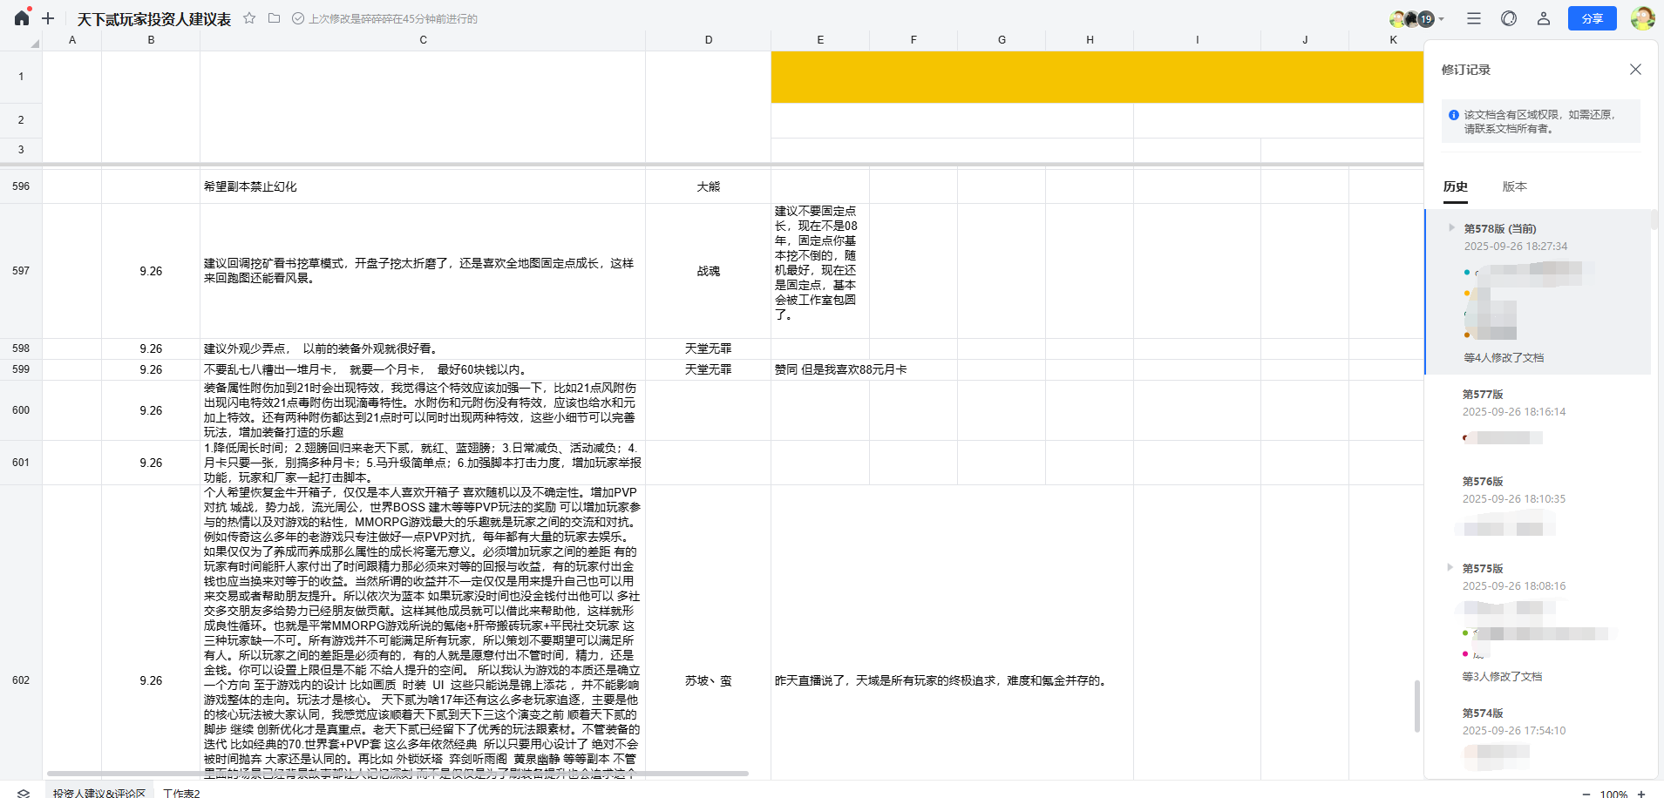
Task: Click the reply cell starting 建议不要固定点
Action: tap(820, 271)
